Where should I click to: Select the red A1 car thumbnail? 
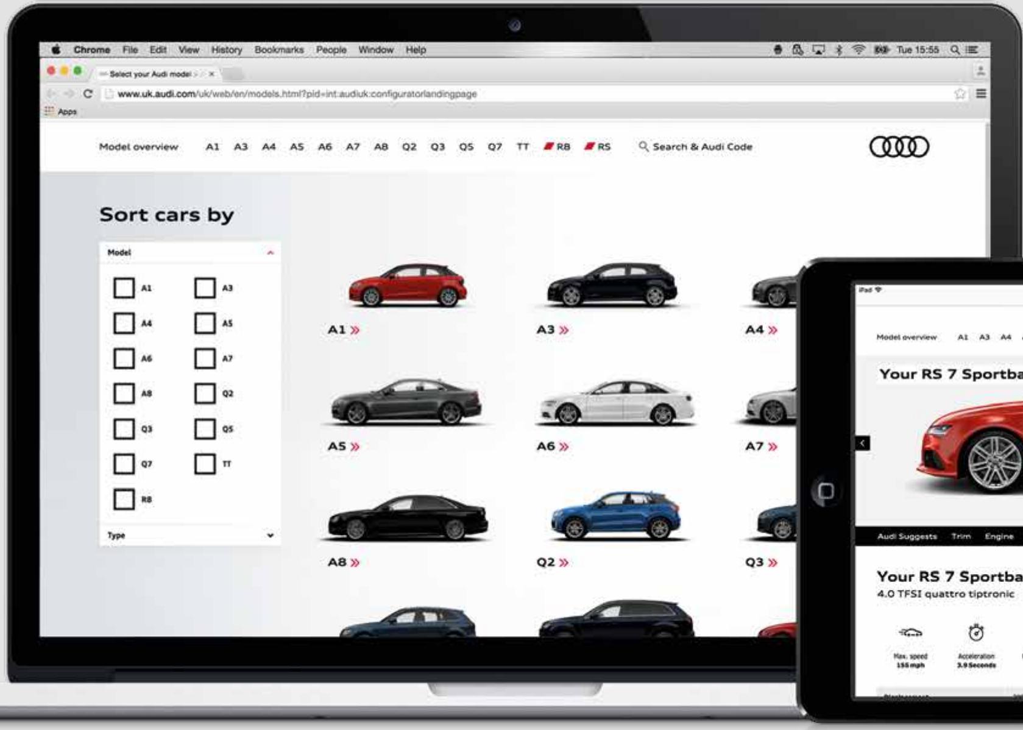(408, 285)
